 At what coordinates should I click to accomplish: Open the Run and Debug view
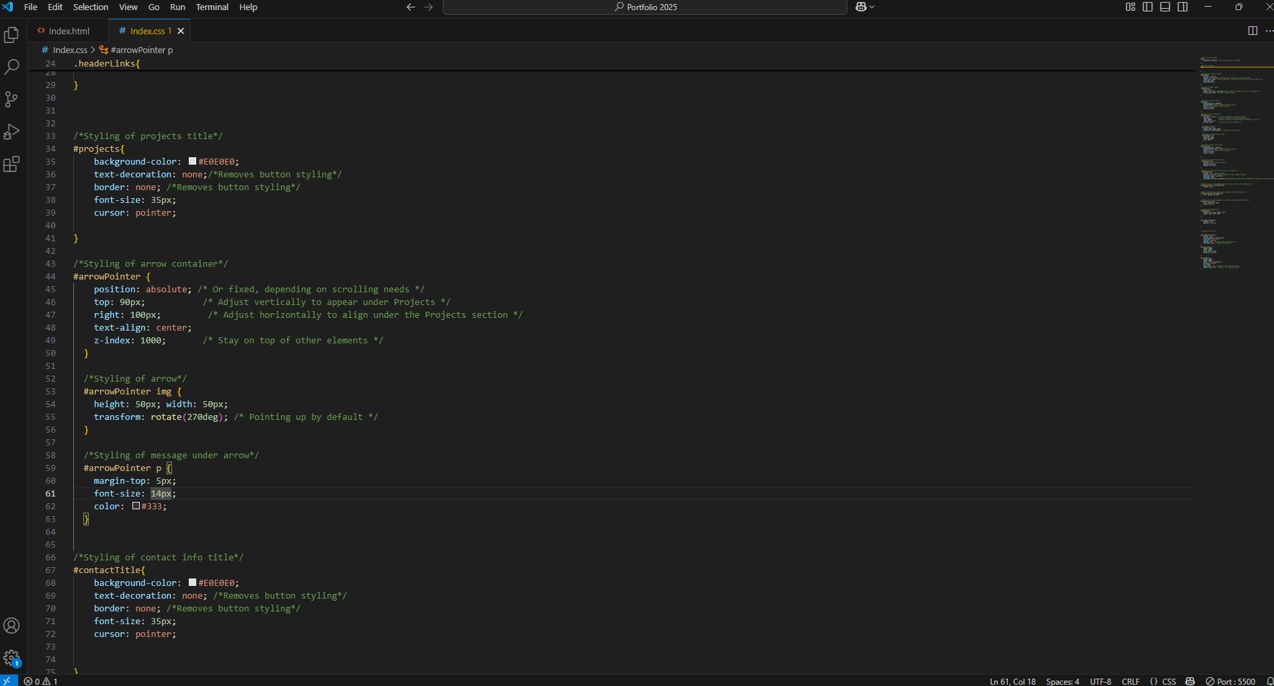[x=11, y=132]
